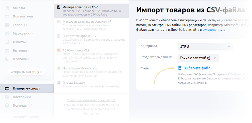Click external link icon on Открыть витрину
Image resolution: width=252 pixels, height=123 pixels.
coord(42,72)
